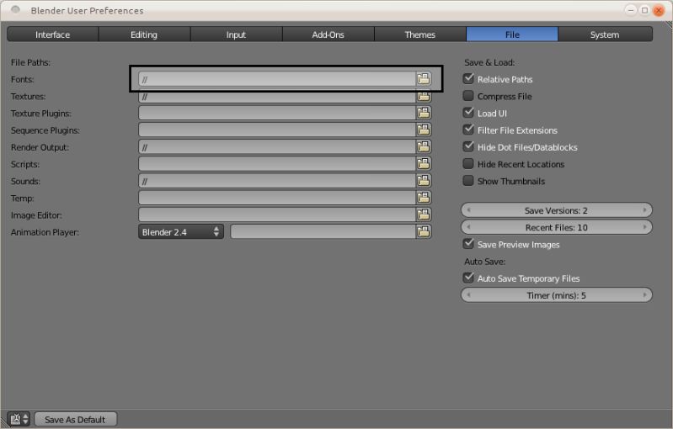Browse folder for Sequence Plugins path
Viewport: 673px width, 429px height.
[424, 130]
